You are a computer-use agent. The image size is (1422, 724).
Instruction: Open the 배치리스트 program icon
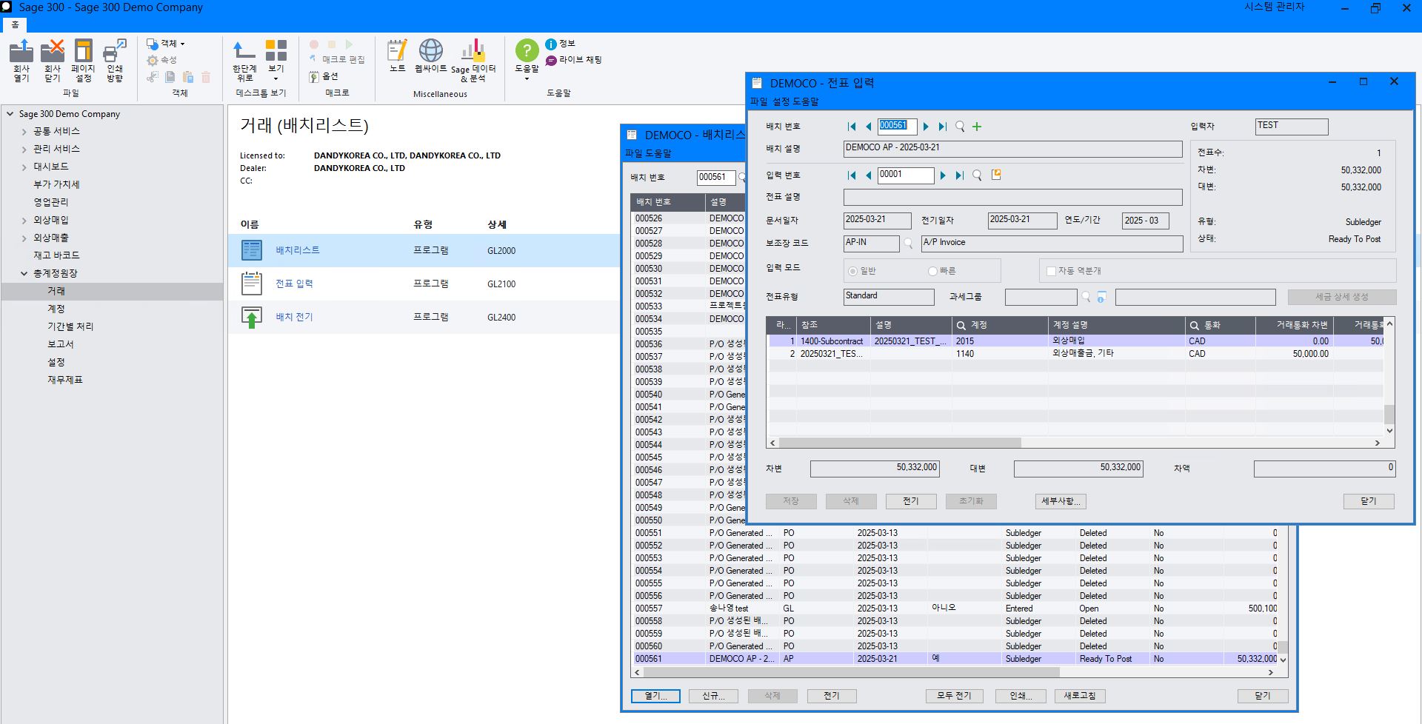click(252, 250)
